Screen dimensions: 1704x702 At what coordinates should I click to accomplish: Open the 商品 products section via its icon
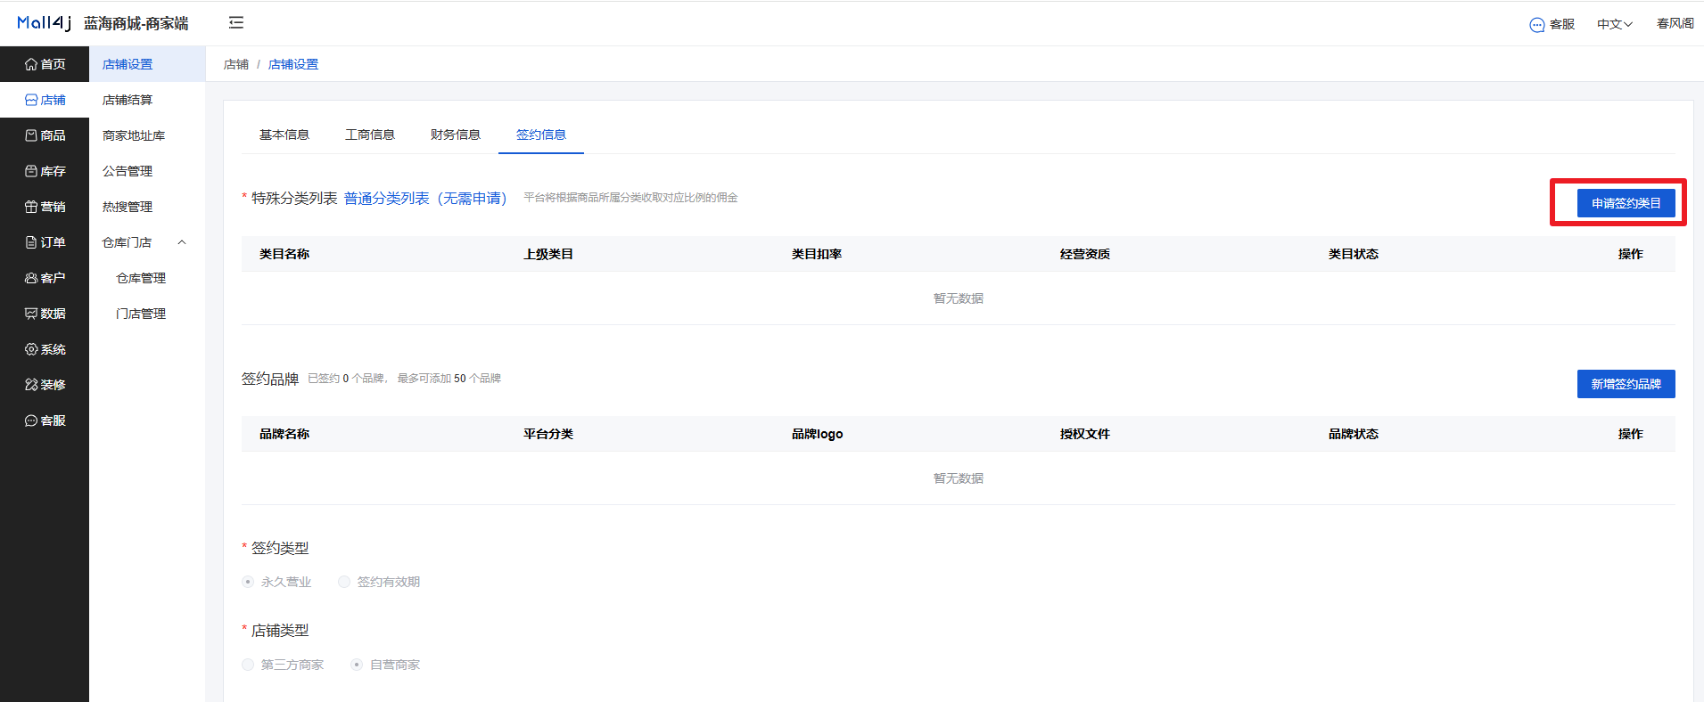click(x=31, y=135)
